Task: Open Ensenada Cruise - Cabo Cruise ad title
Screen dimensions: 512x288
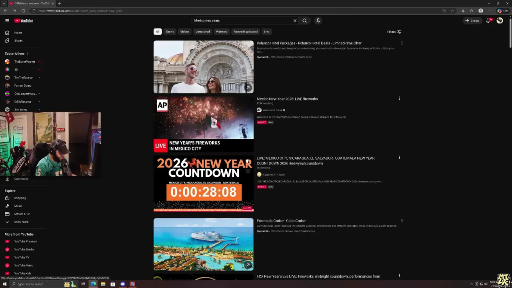Action: point(281,221)
